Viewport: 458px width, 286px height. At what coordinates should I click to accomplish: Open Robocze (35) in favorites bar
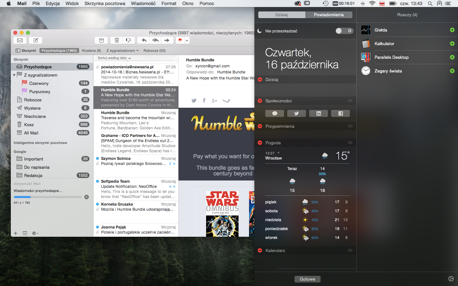155,51
